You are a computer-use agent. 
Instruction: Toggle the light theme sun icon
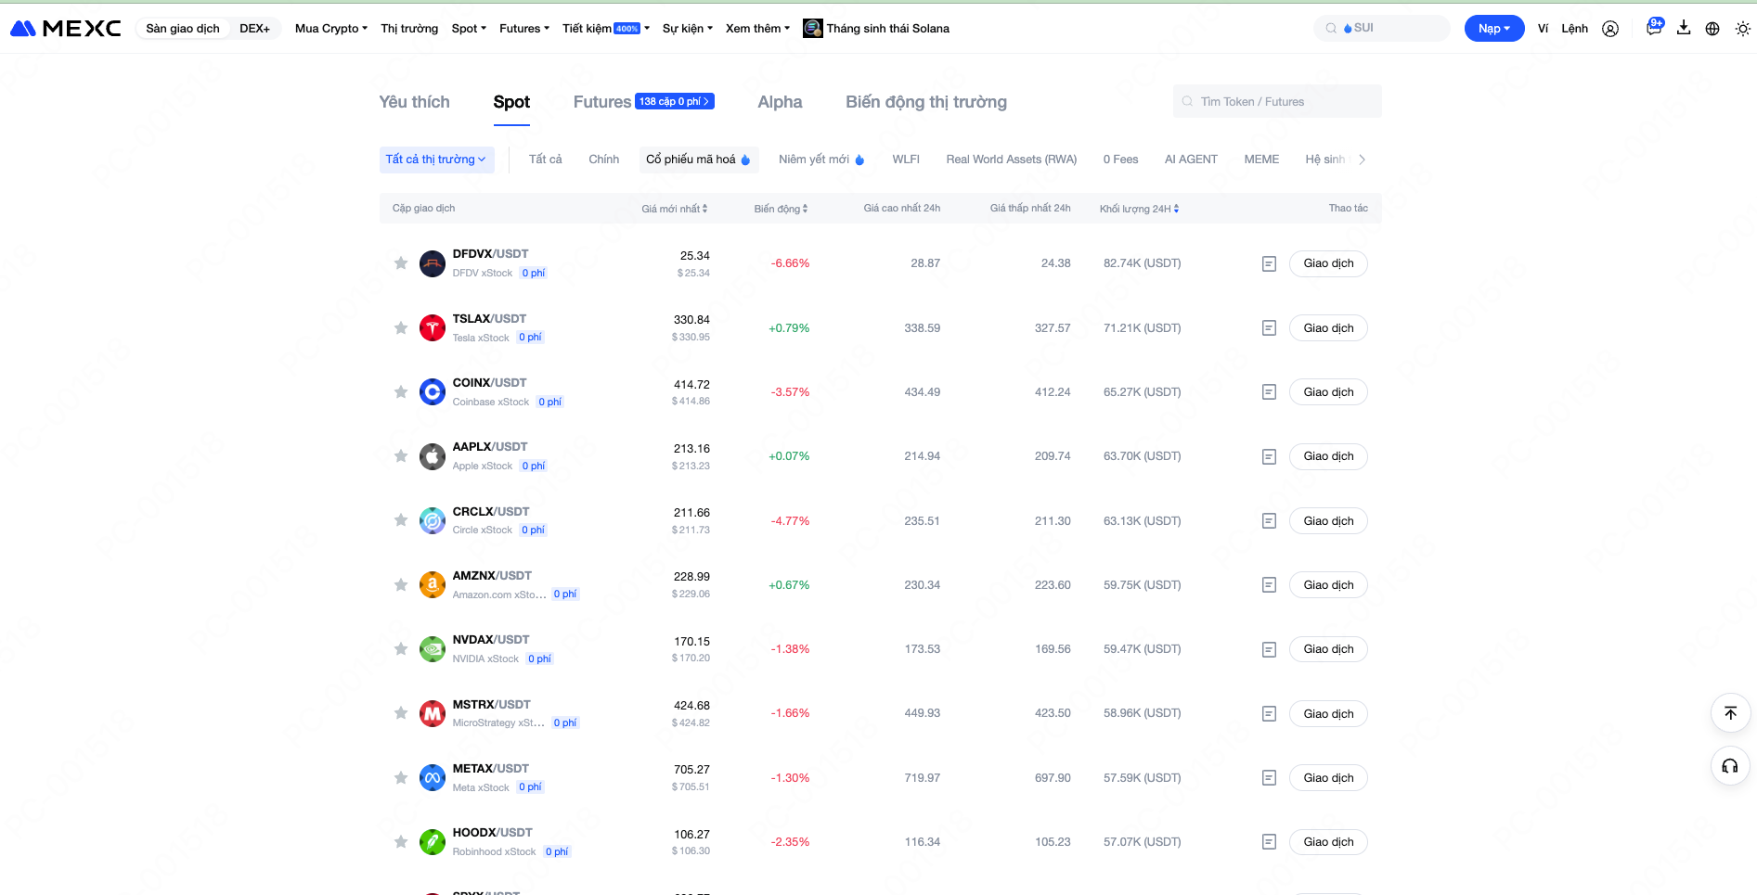coord(1742,29)
